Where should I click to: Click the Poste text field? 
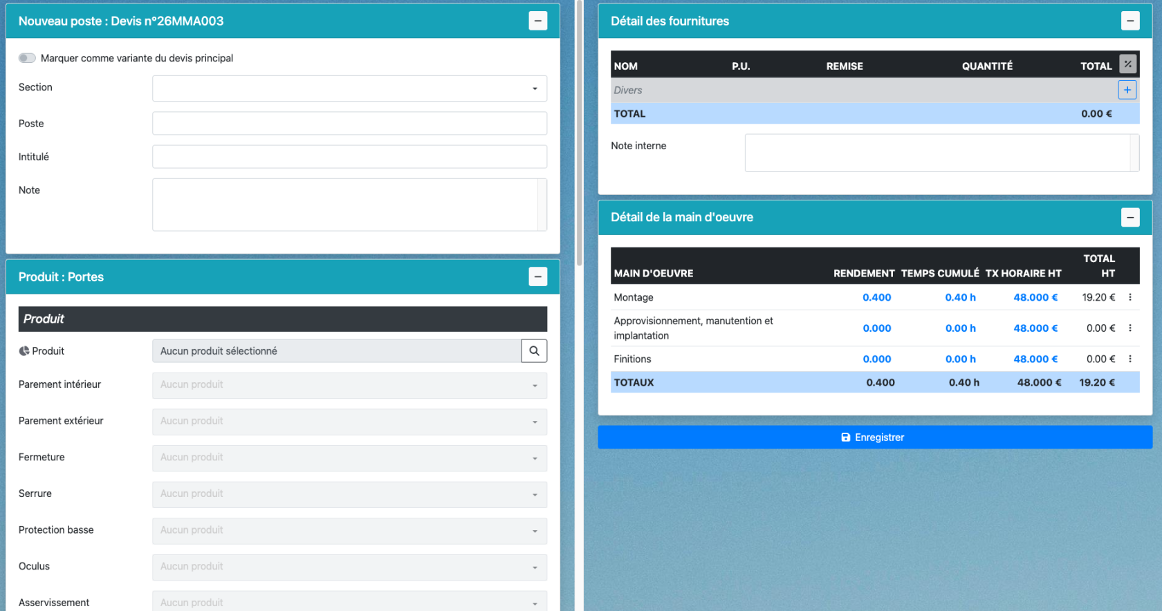349,124
